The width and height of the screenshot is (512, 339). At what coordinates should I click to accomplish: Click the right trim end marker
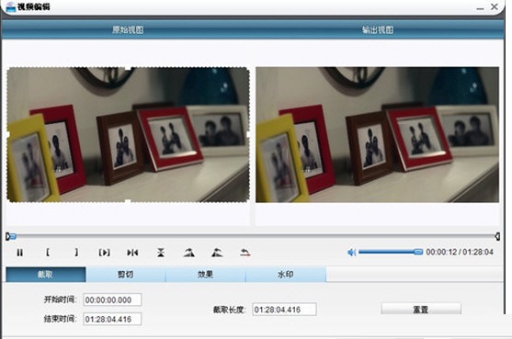(x=497, y=236)
